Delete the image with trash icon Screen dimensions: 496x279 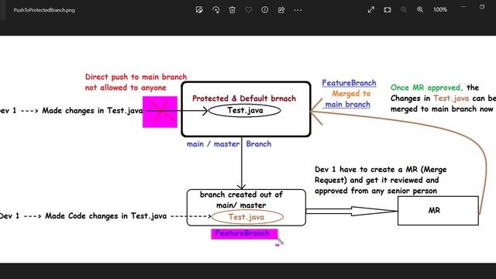[232, 10]
